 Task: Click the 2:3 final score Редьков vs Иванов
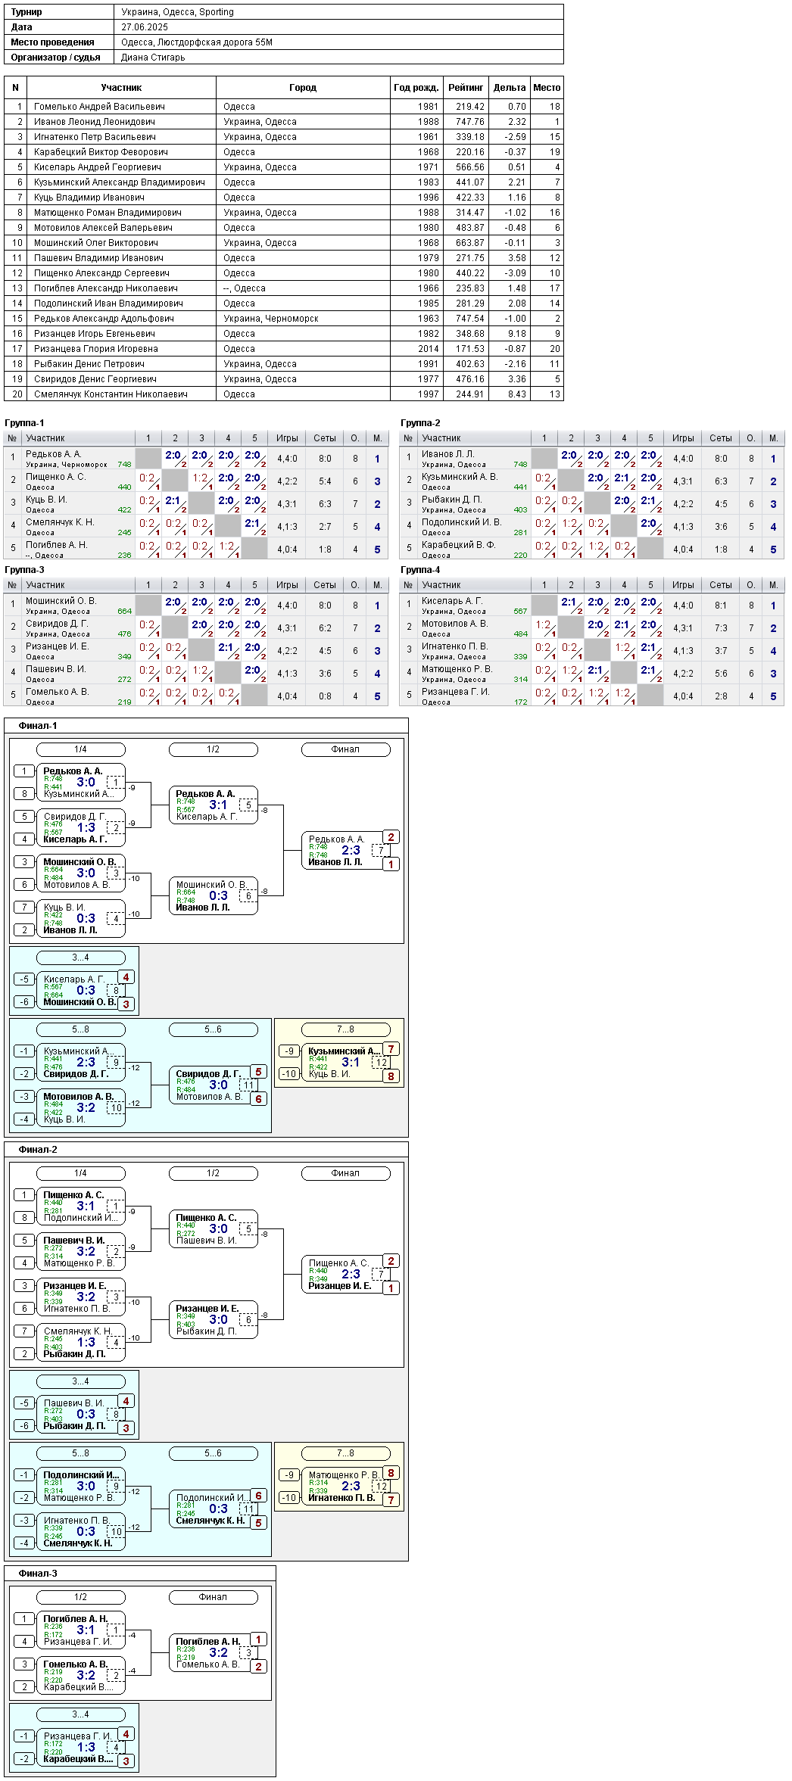[x=351, y=850]
